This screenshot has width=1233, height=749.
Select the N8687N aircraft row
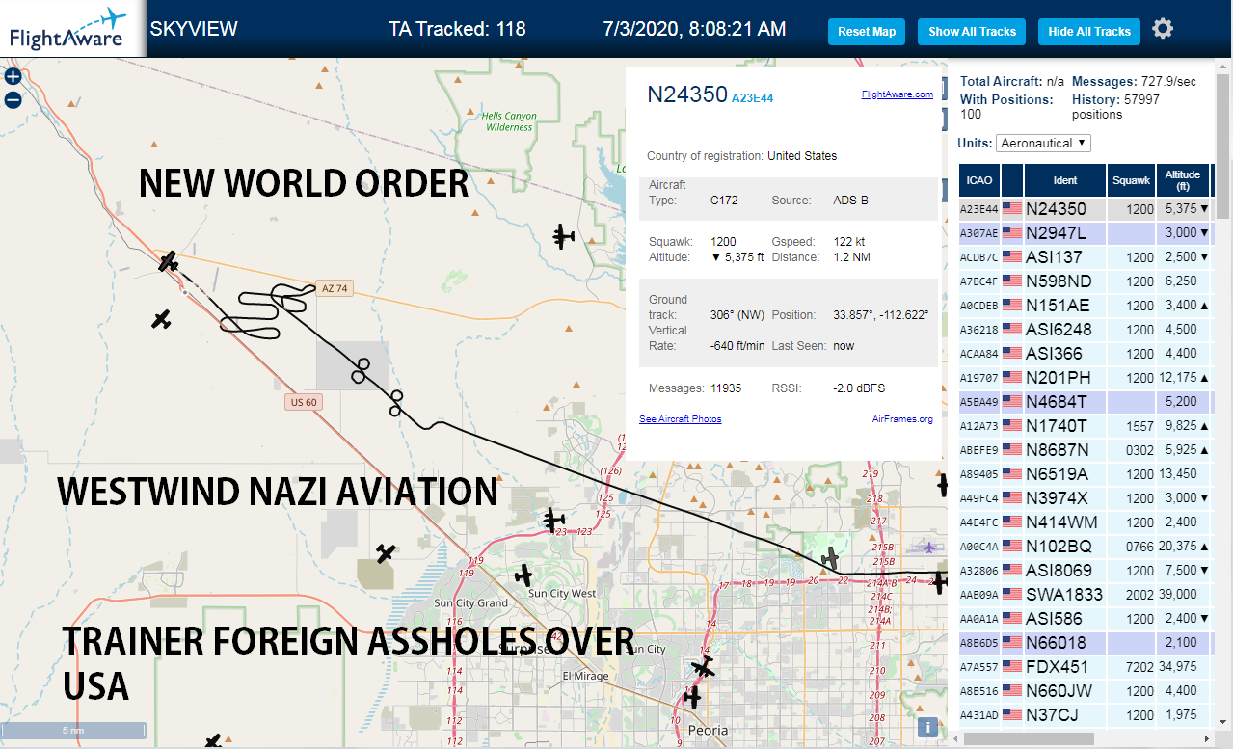(1085, 449)
